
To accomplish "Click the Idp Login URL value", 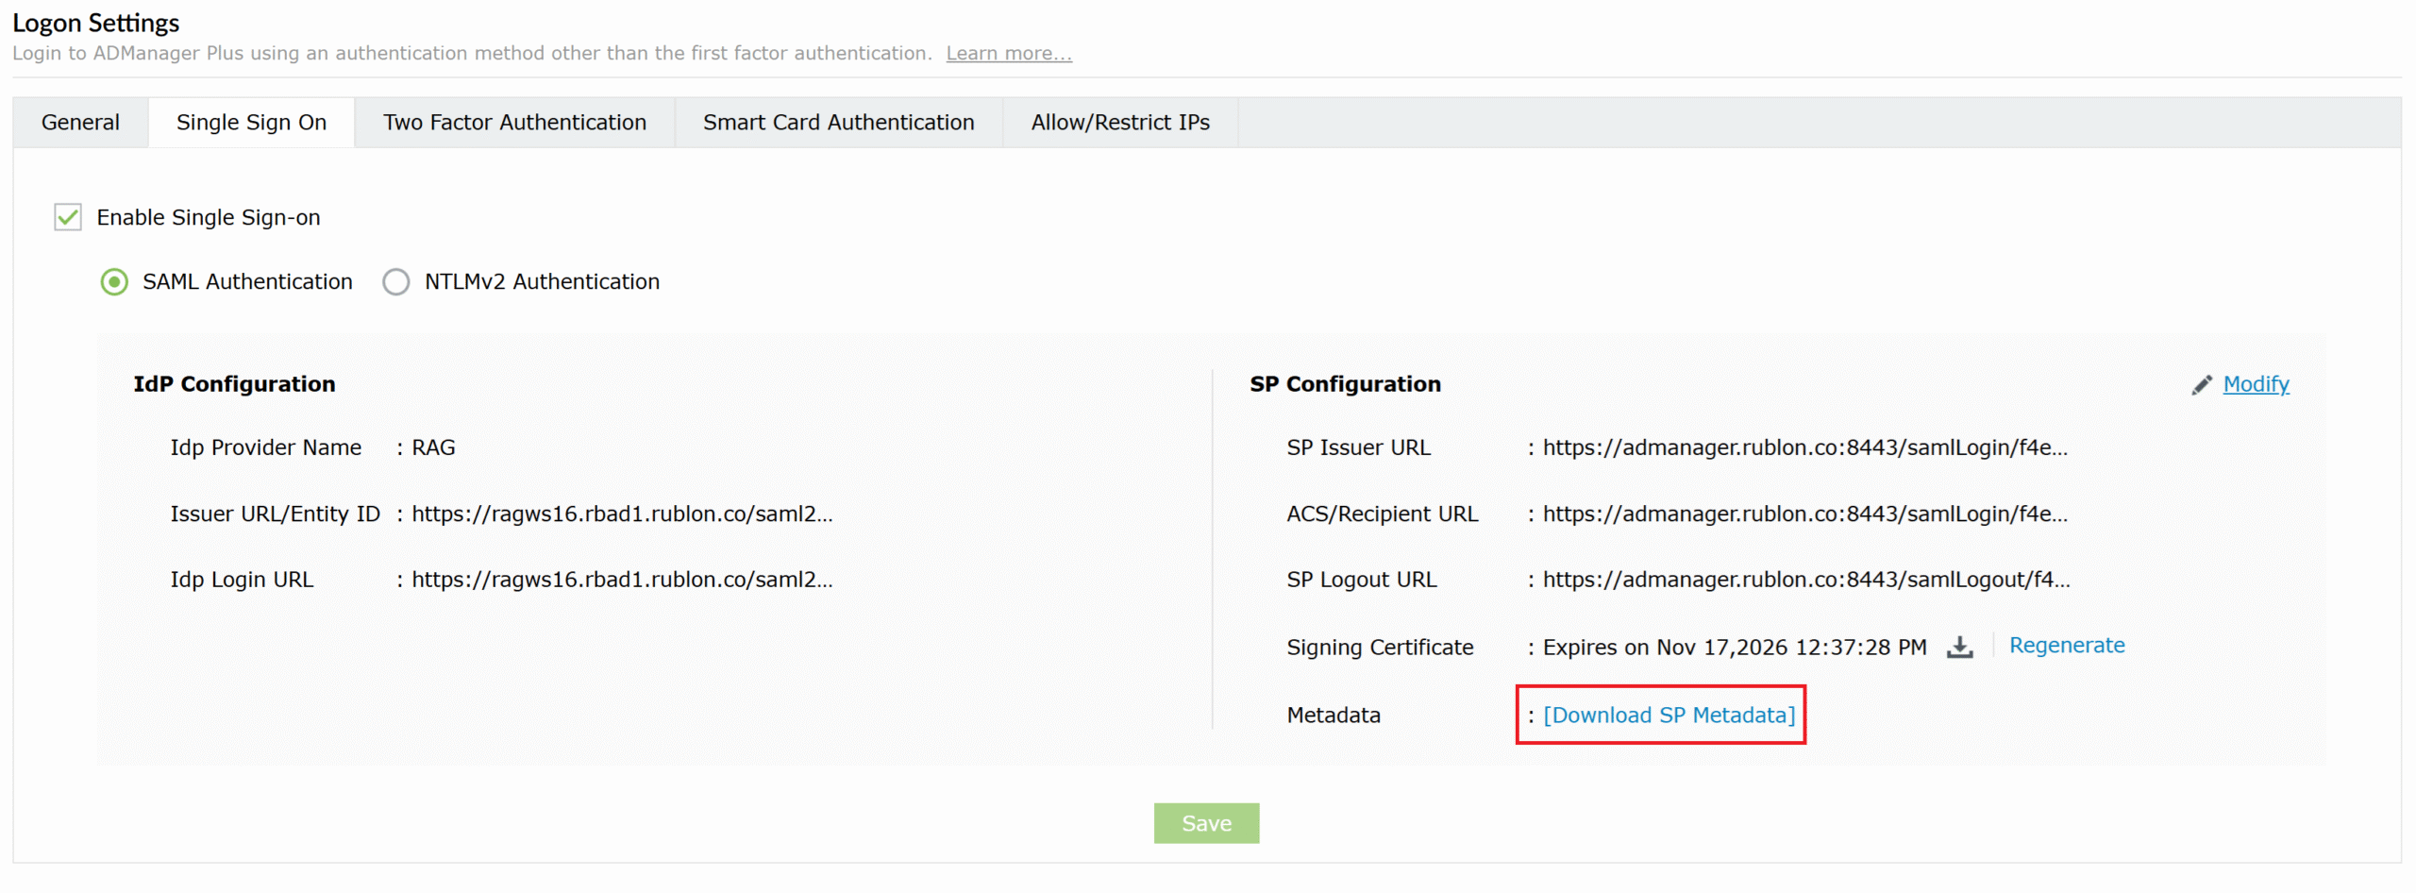I will (x=622, y=580).
